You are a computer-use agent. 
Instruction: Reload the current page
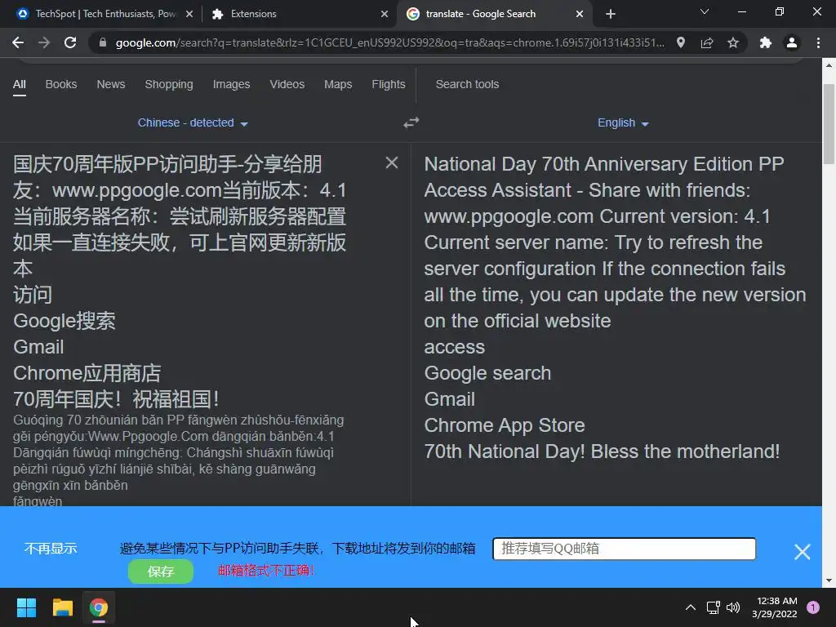pyautogui.click(x=70, y=42)
